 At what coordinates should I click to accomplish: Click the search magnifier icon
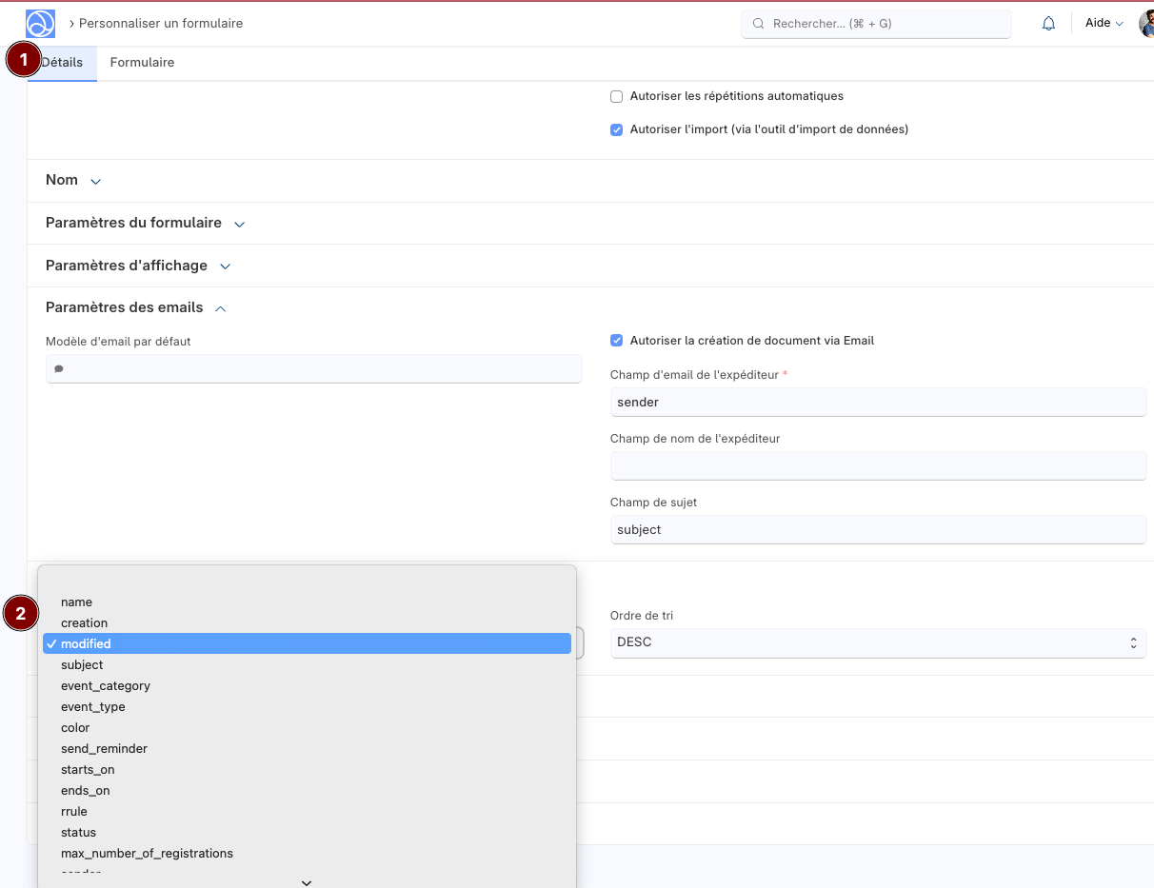(759, 24)
